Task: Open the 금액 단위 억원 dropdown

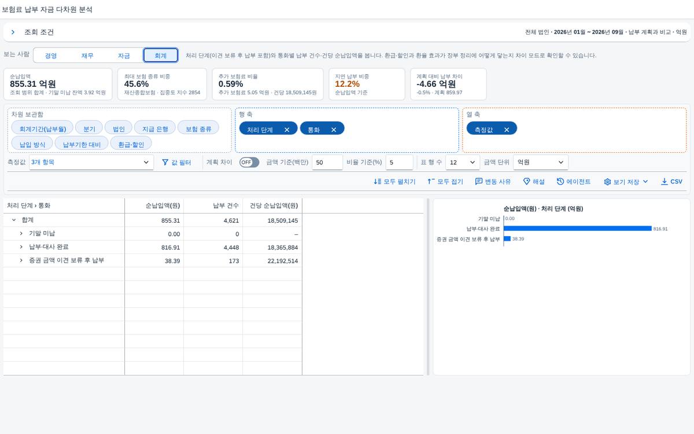Action: pyautogui.click(x=541, y=163)
